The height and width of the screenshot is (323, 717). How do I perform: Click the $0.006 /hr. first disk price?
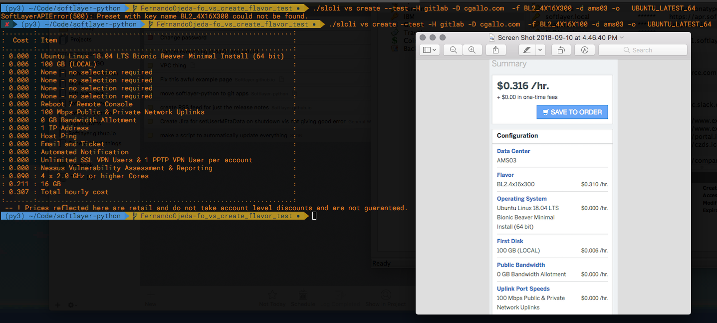pyautogui.click(x=594, y=251)
